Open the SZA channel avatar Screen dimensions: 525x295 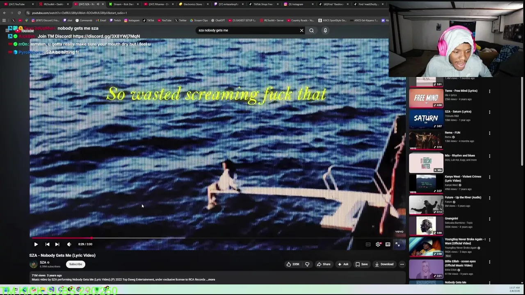(x=33, y=264)
